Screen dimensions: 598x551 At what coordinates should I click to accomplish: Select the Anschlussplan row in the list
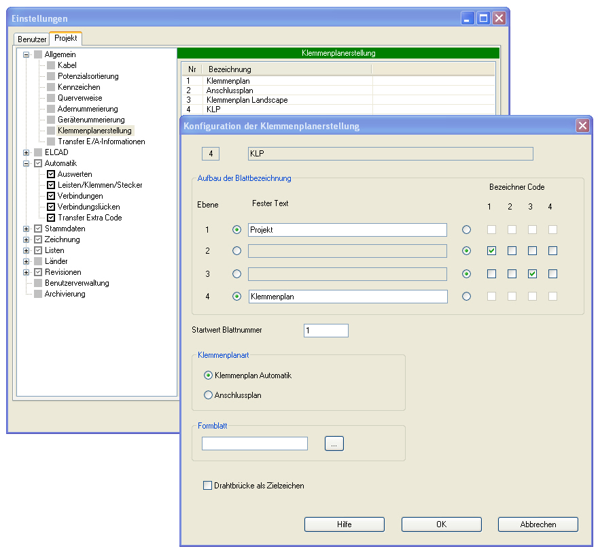[338, 90]
